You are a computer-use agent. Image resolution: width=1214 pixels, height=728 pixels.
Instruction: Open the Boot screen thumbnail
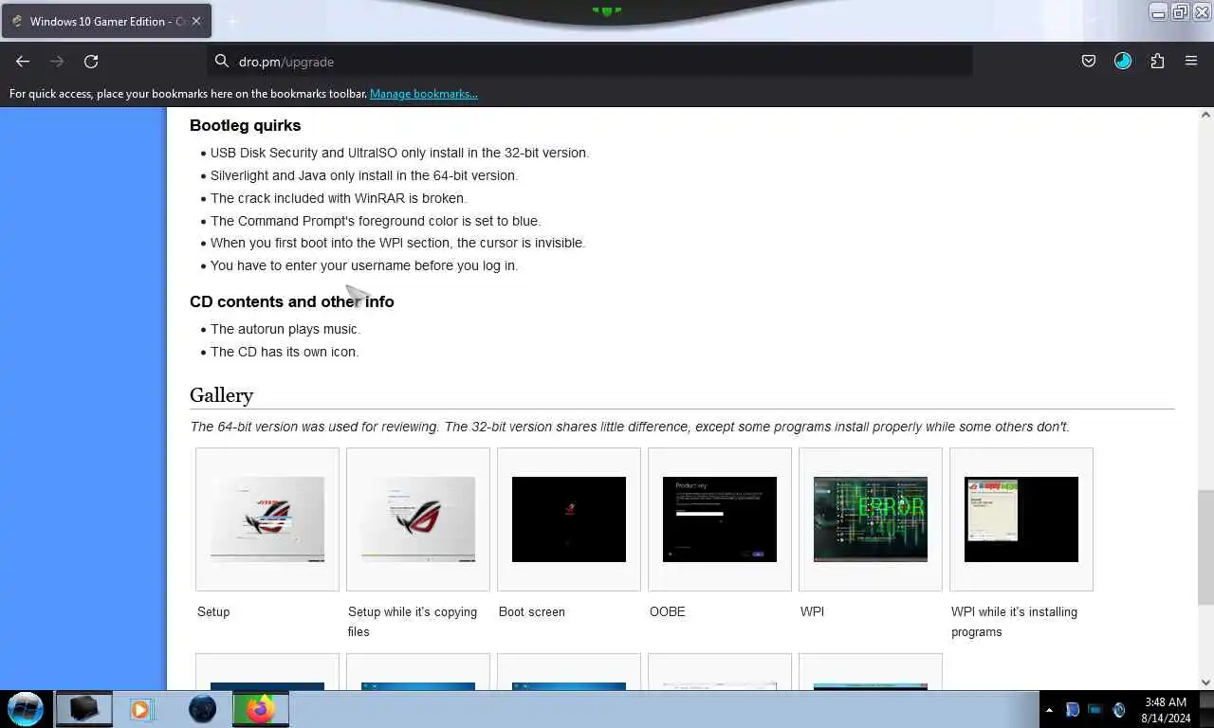tap(569, 519)
